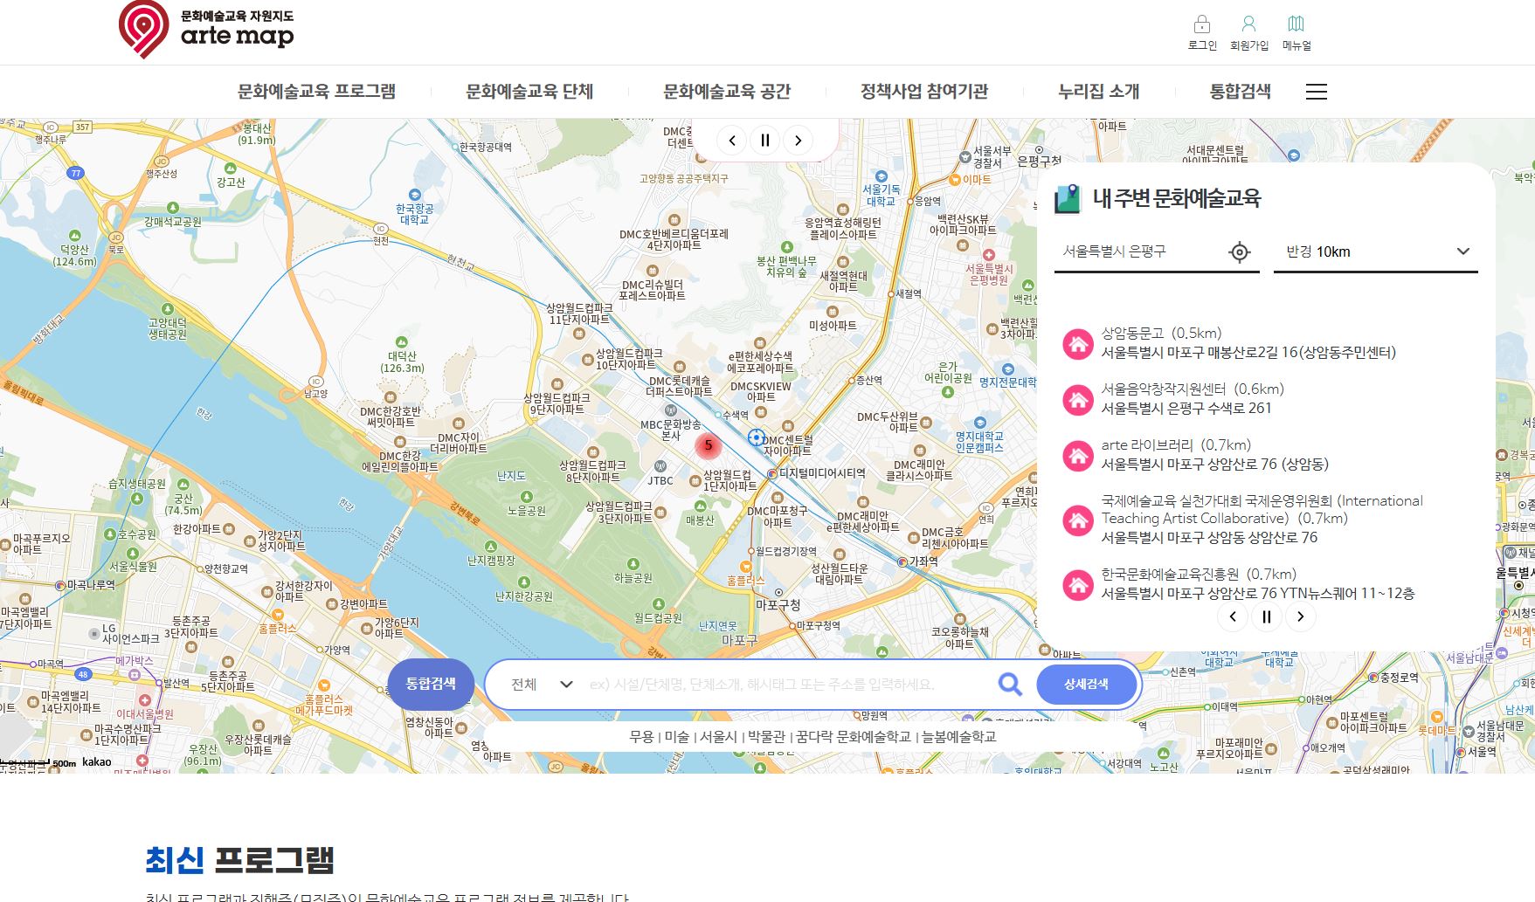Open the 로그인 lock icon

(x=1202, y=24)
